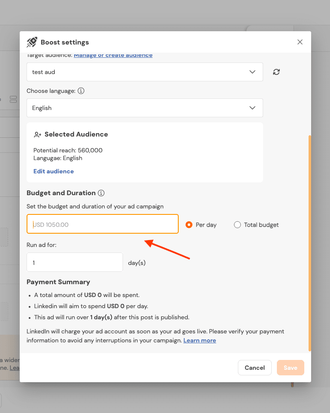Click the person-plus Selected Audience icon
The width and height of the screenshot is (330, 413).
tap(38, 134)
